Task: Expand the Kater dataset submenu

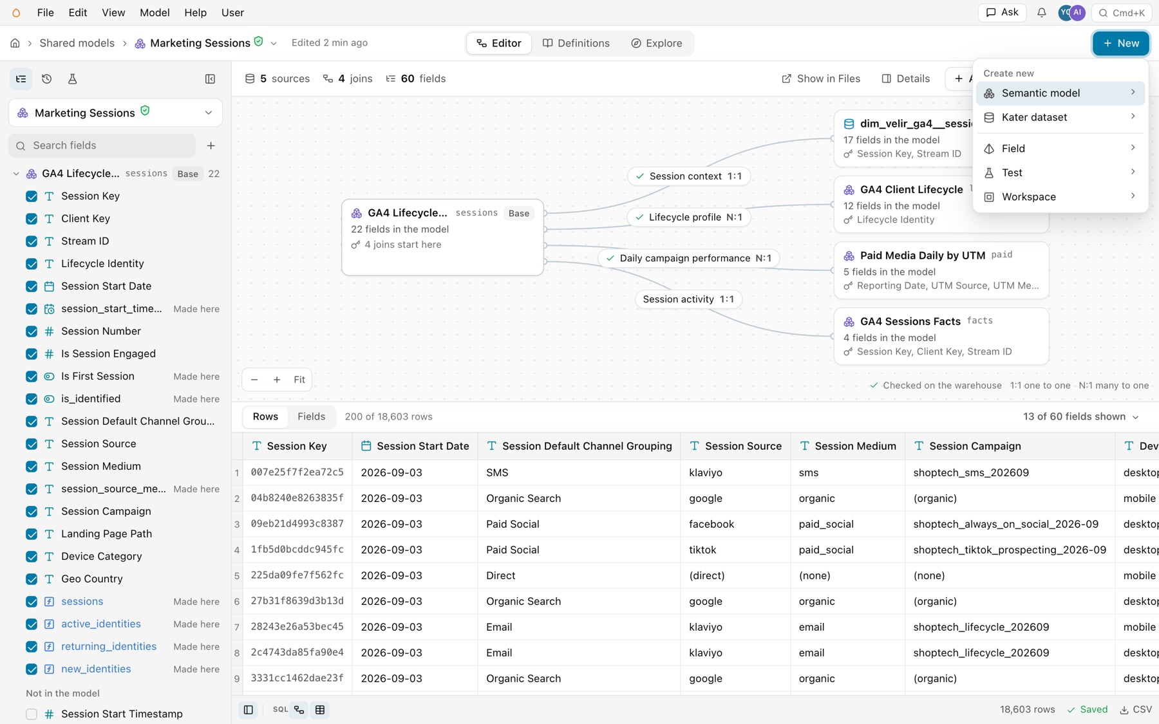Action: click(x=1060, y=117)
